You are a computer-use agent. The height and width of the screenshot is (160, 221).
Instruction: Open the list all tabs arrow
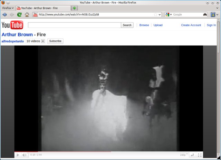217,8
